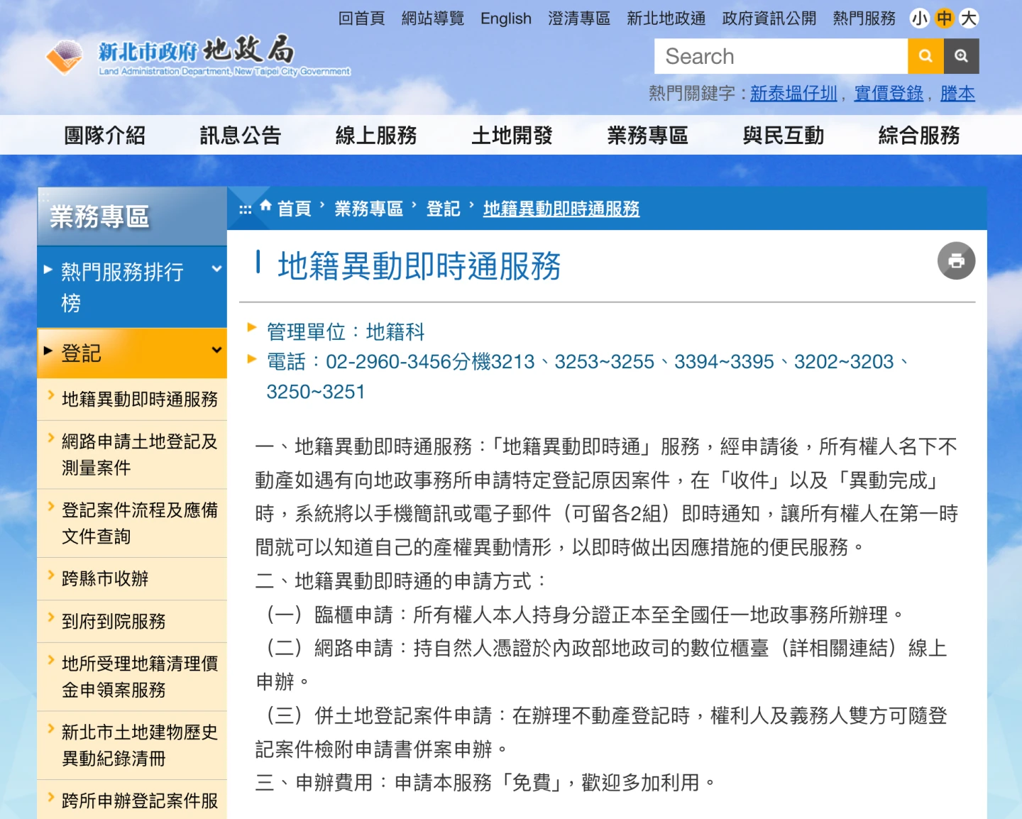This screenshot has width=1022, height=819.
Task: Click the breadcrumb dots anchor icon
Action: click(246, 209)
